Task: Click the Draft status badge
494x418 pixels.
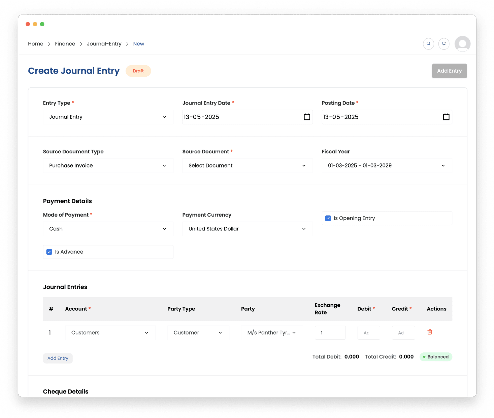Action: [138, 71]
